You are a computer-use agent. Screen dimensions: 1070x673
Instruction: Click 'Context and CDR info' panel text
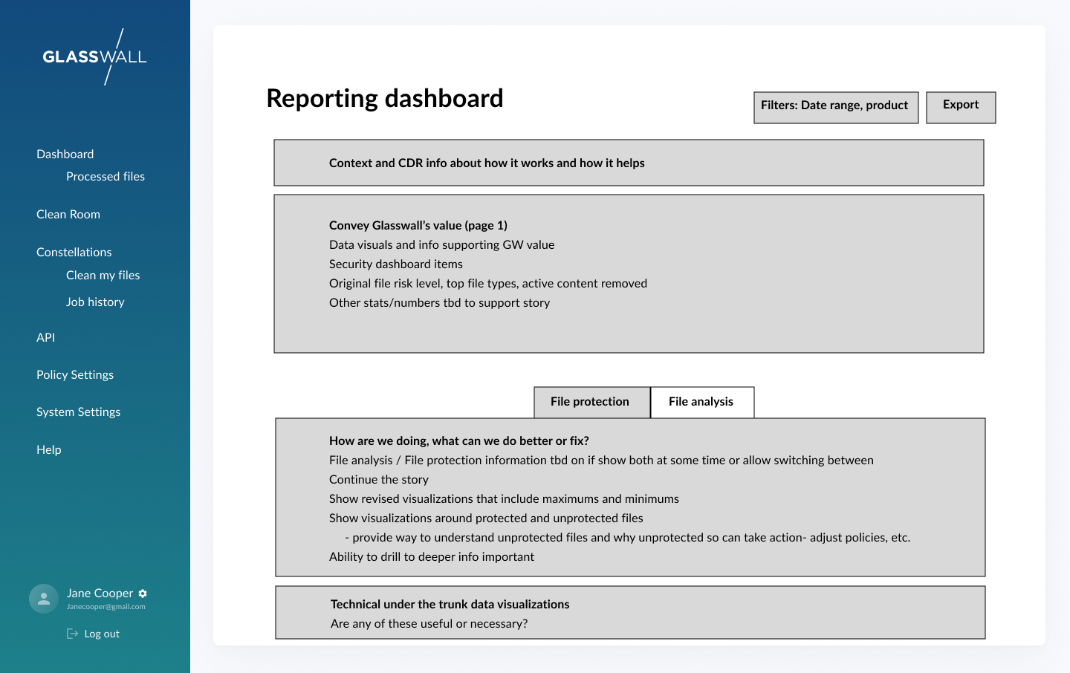(487, 163)
